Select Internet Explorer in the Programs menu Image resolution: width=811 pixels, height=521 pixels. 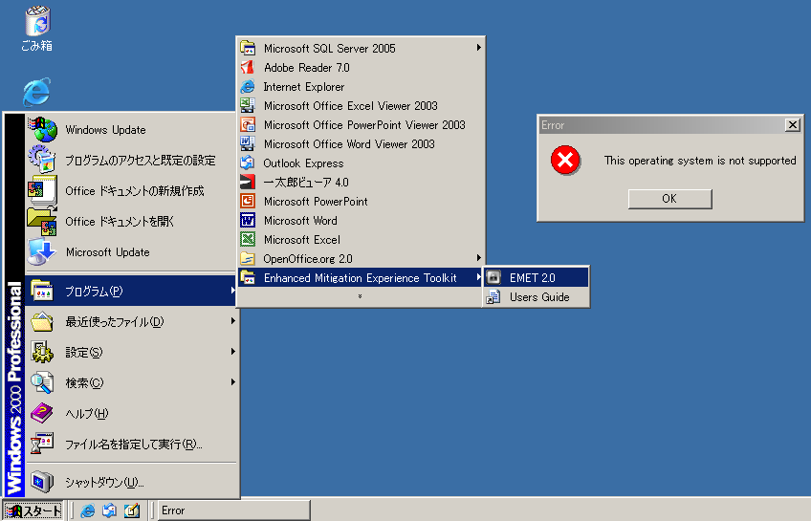[x=361, y=86]
